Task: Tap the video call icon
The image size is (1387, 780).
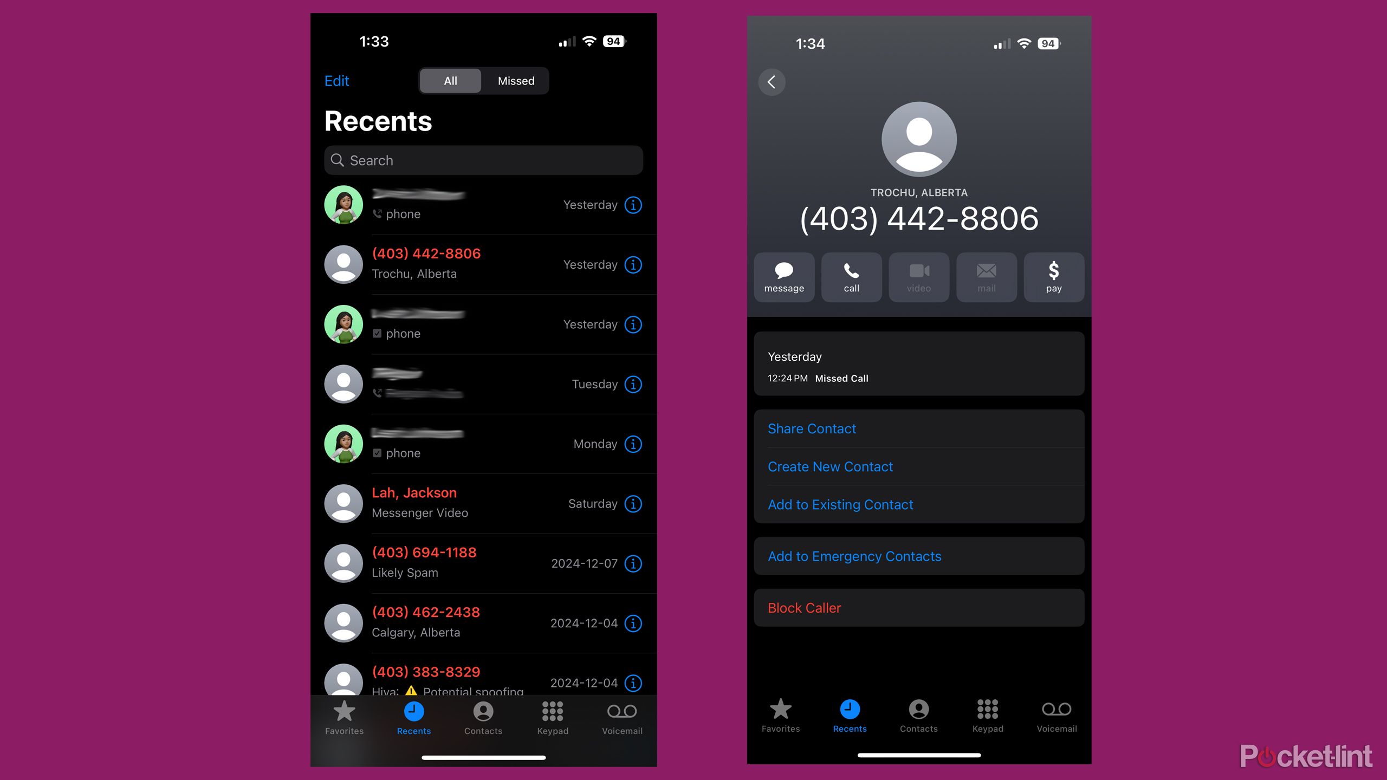Action: [918, 276]
